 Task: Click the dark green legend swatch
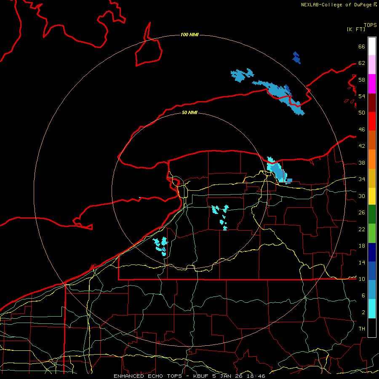(x=372, y=214)
